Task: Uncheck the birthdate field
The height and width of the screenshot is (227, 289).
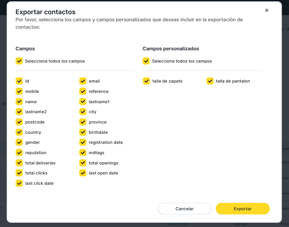Action: [x=83, y=132]
